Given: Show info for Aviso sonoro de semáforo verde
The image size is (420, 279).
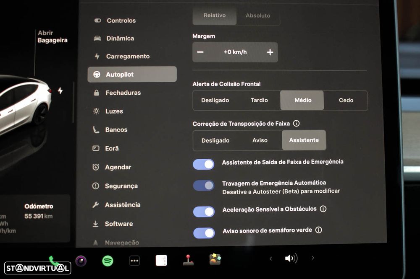Looking at the screenshot, I should pos(318,230).
